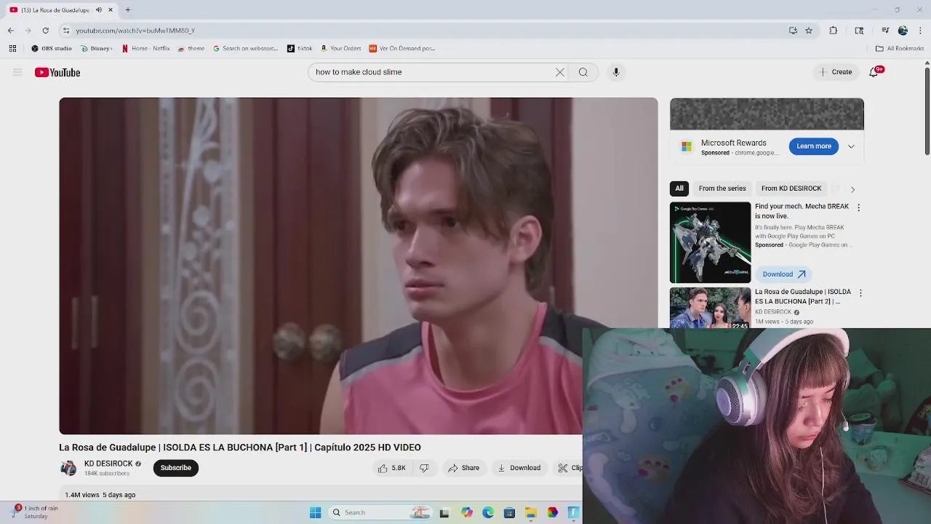The image size is (931, 524).
Task: Open the Your Orders Amazon bookmark
Action: (340, 49)
